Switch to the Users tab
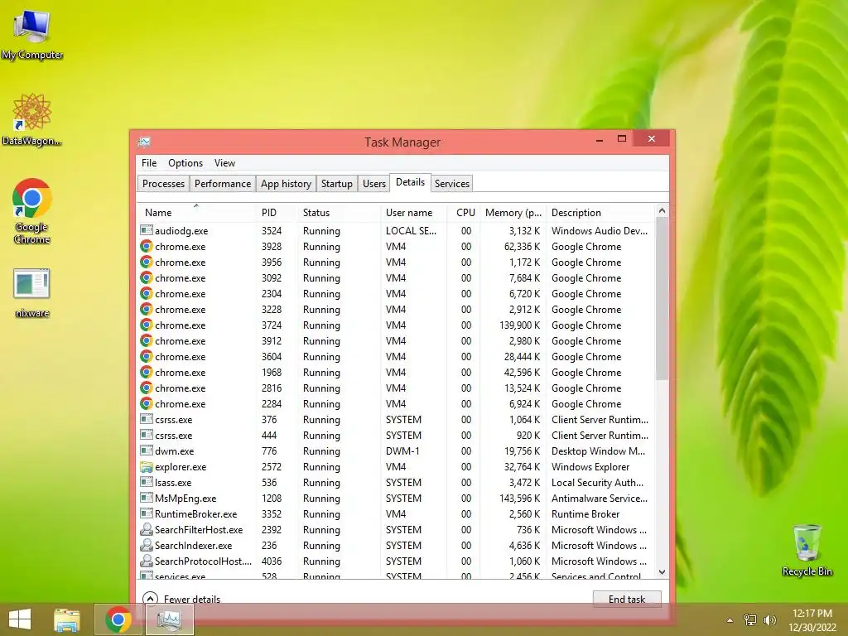Image resolution: width=848 pixels, height=636 pixels. tap(373, 183)
